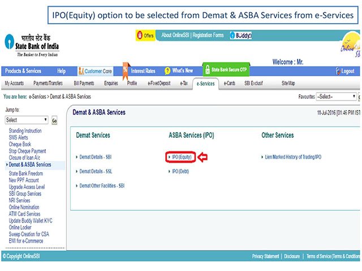Image resolution: width=362 pixels, height=271 pixels.
Task: Click the About OnlineSBI link
Action: coord(175,35)
